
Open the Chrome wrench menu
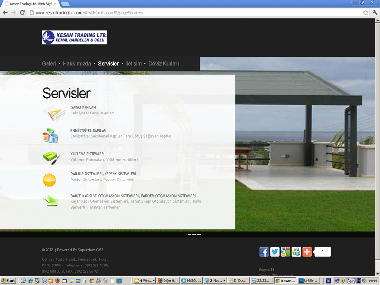(x=375, y=13)
